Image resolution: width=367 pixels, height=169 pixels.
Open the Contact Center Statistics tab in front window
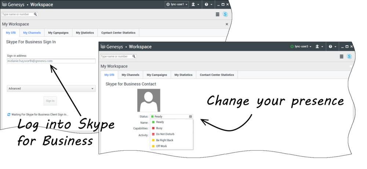click(x=217, y=75)
